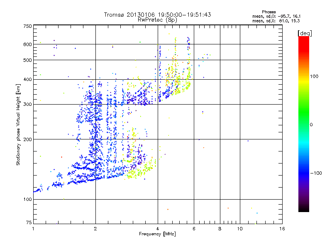Click y-axis tick label '75'
The width and height of the screenshot is (332, 249).
point(29,222)
